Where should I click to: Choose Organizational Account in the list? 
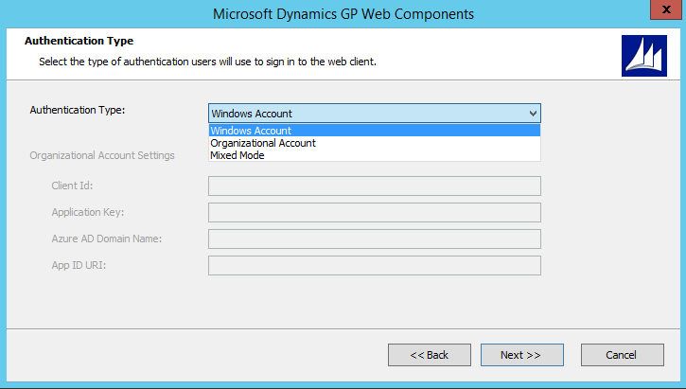coord(375,143)
